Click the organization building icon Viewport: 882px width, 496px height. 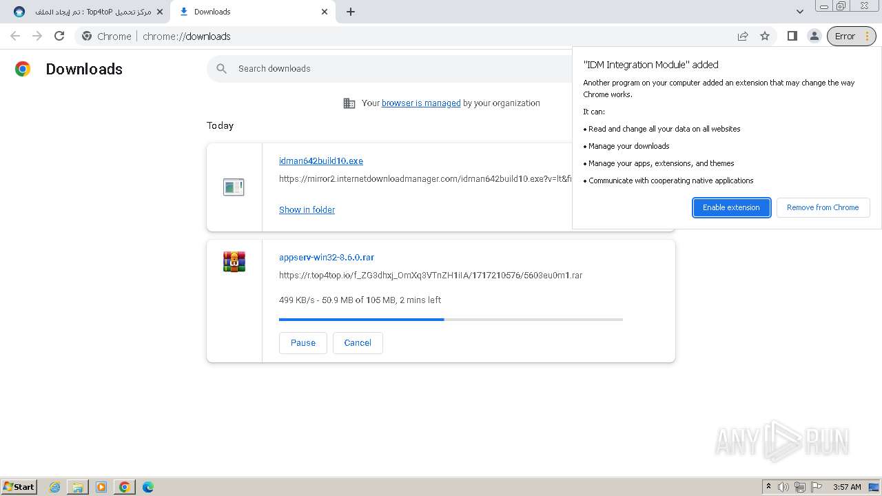point(349,103)
